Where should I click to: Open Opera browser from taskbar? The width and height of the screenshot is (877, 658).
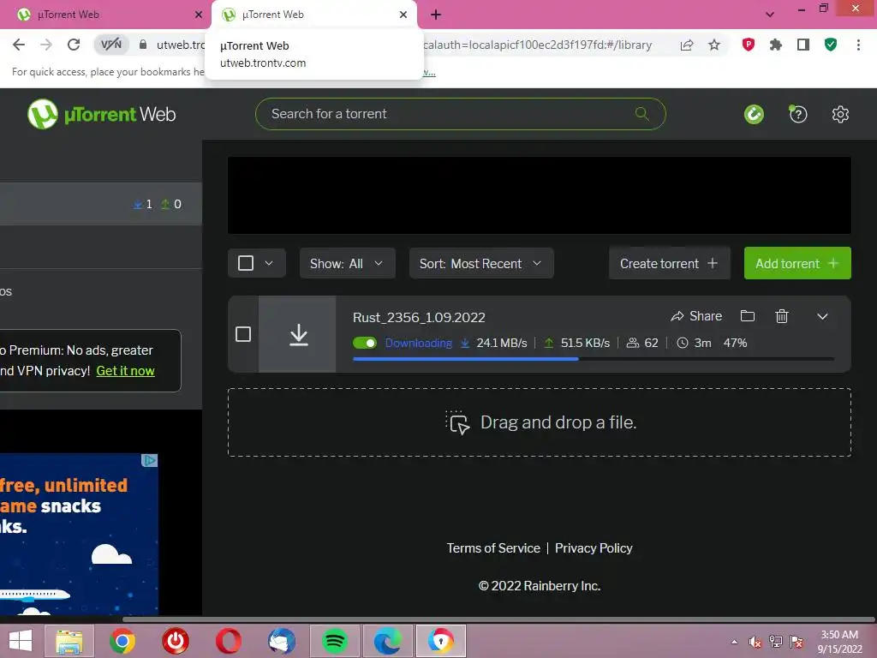[x=229, y=641]
